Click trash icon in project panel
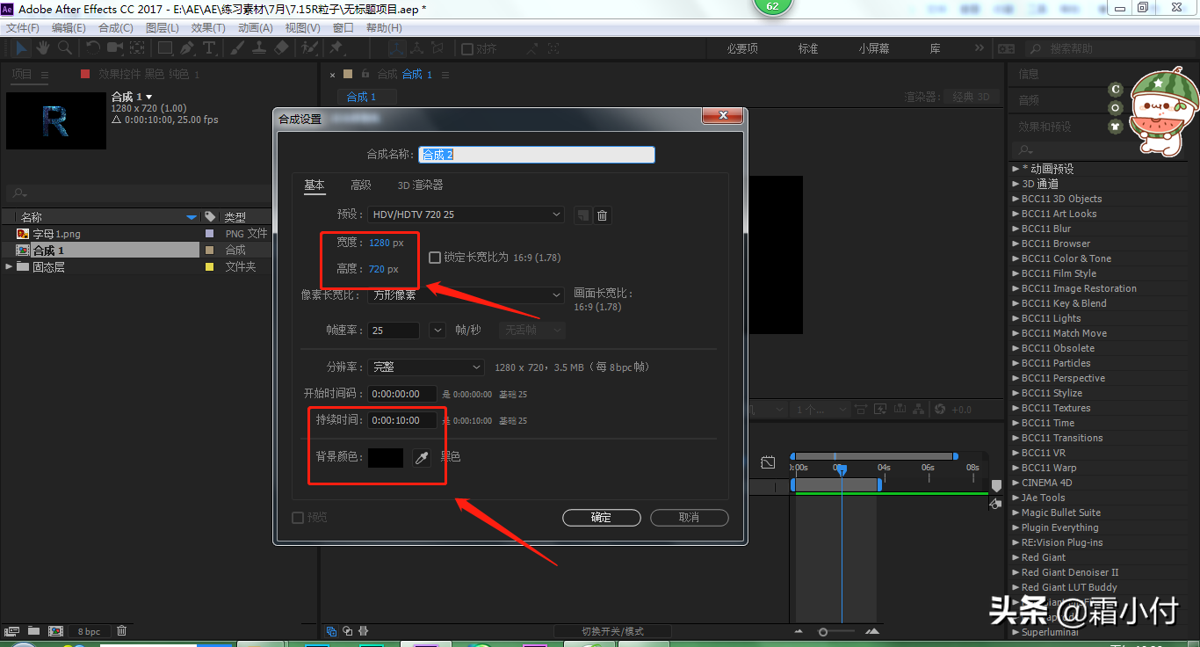The image size is (1200, 647). [x=122, y=630]
